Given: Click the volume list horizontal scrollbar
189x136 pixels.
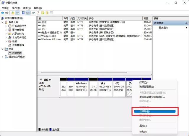Looking at the screenshot, I should tap(84, 72).
